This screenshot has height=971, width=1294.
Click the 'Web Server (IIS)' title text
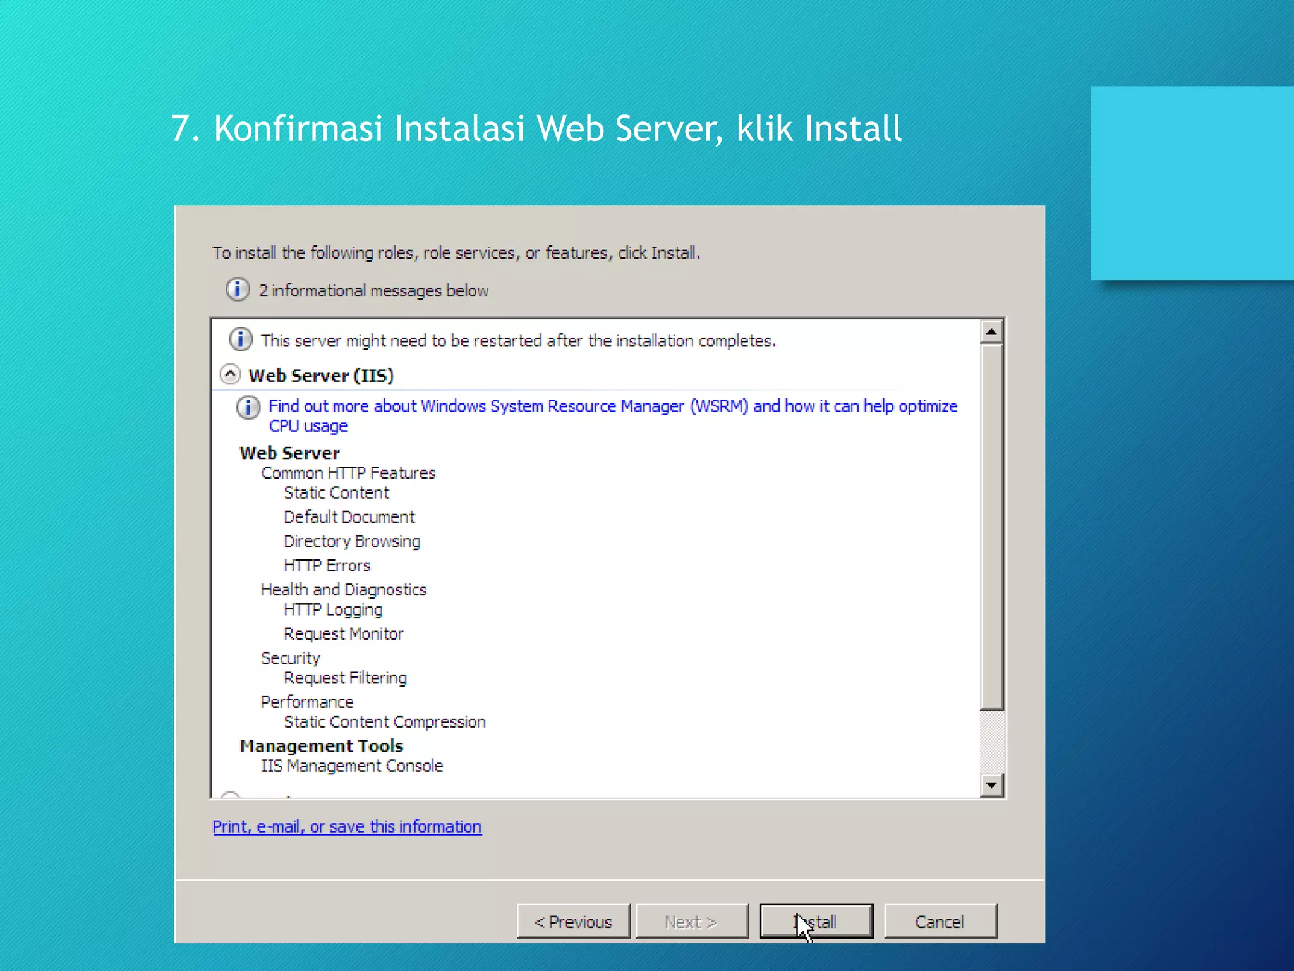321,376
